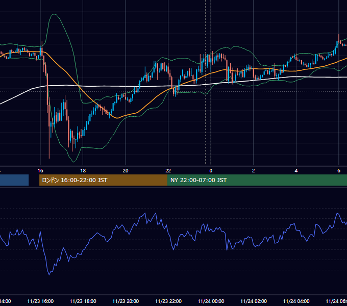This screenshot has width=347, height=306.
Task: Click the "11/24 00:00" date label
Action: click(x=211, y=301)
